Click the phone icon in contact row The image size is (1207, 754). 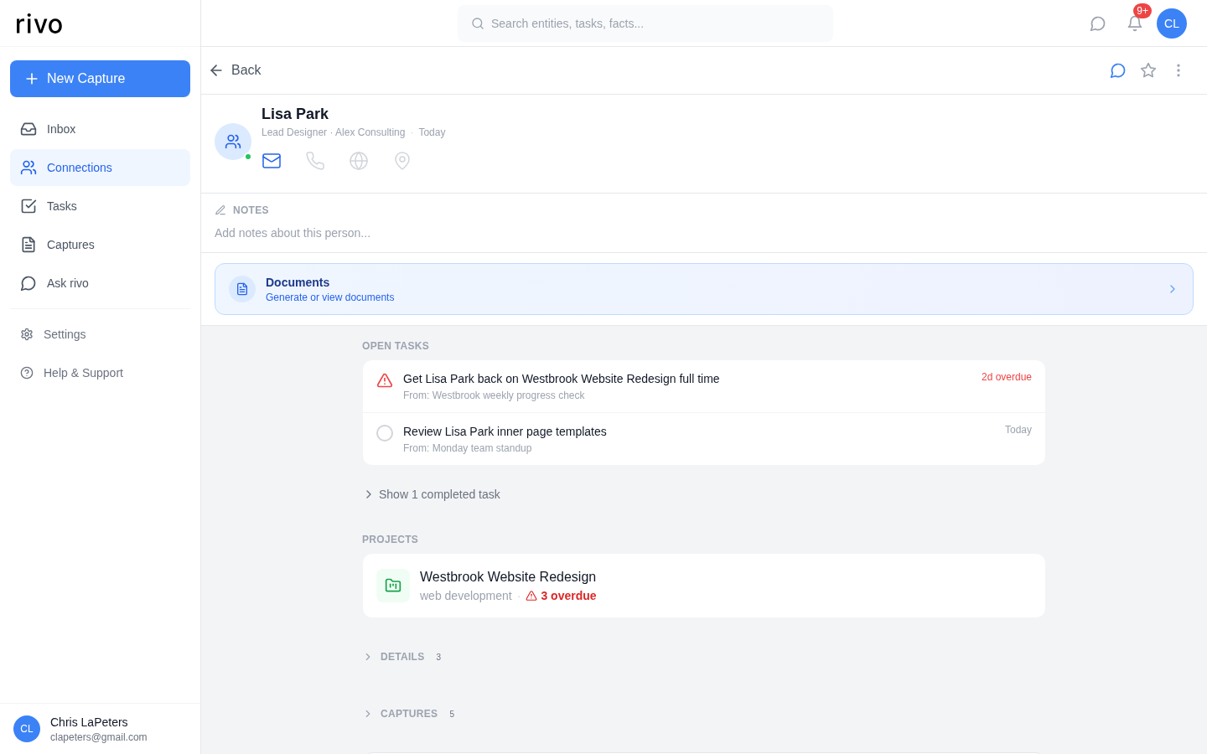[315, 161]
